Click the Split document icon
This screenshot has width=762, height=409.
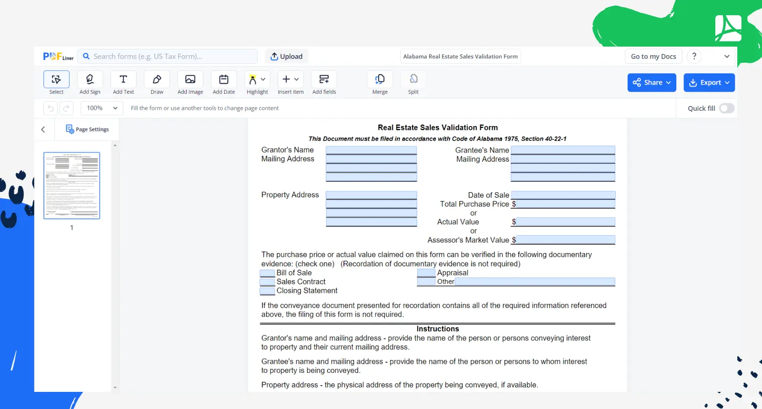pyautogui.click(x=413, y=79)
